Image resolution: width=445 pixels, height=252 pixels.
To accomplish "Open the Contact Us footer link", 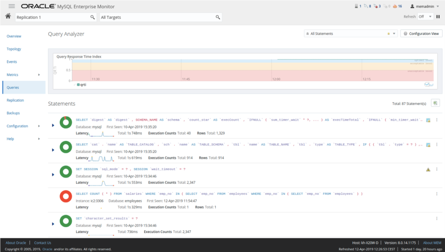I will 42,243.
